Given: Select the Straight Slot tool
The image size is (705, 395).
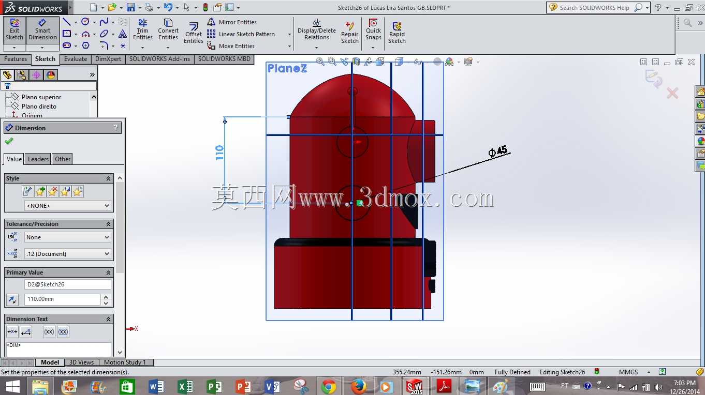Looking at the screenshot, I should (x=67, y=45).
